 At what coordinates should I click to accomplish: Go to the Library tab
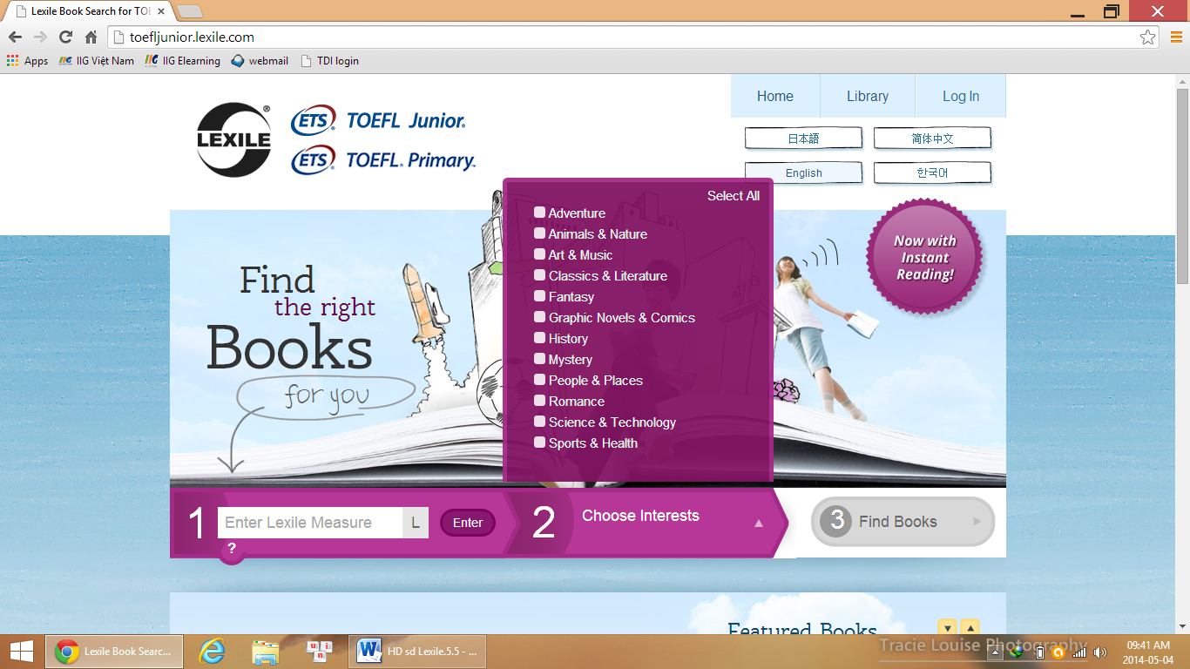867,97
